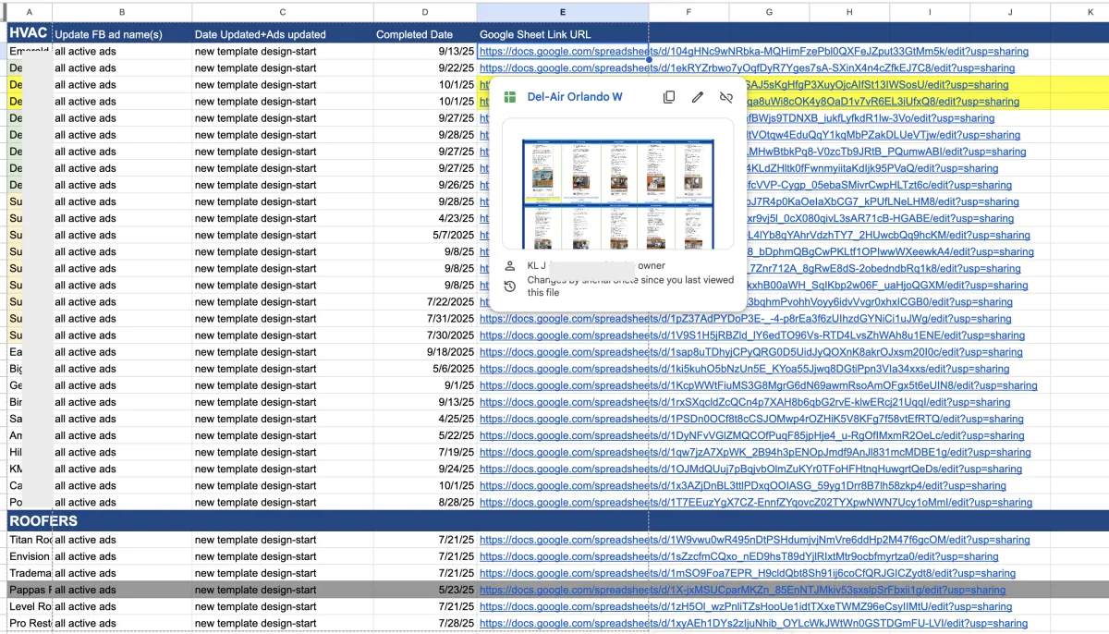The image size is (1109, 634).
Task: Select the ROOFERS section header row
Action: 43,520
